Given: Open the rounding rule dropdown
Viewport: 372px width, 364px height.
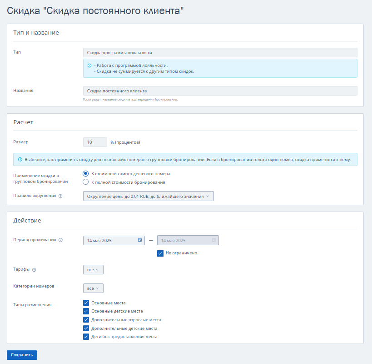Looking at the screenshot, I should [148, 196].
